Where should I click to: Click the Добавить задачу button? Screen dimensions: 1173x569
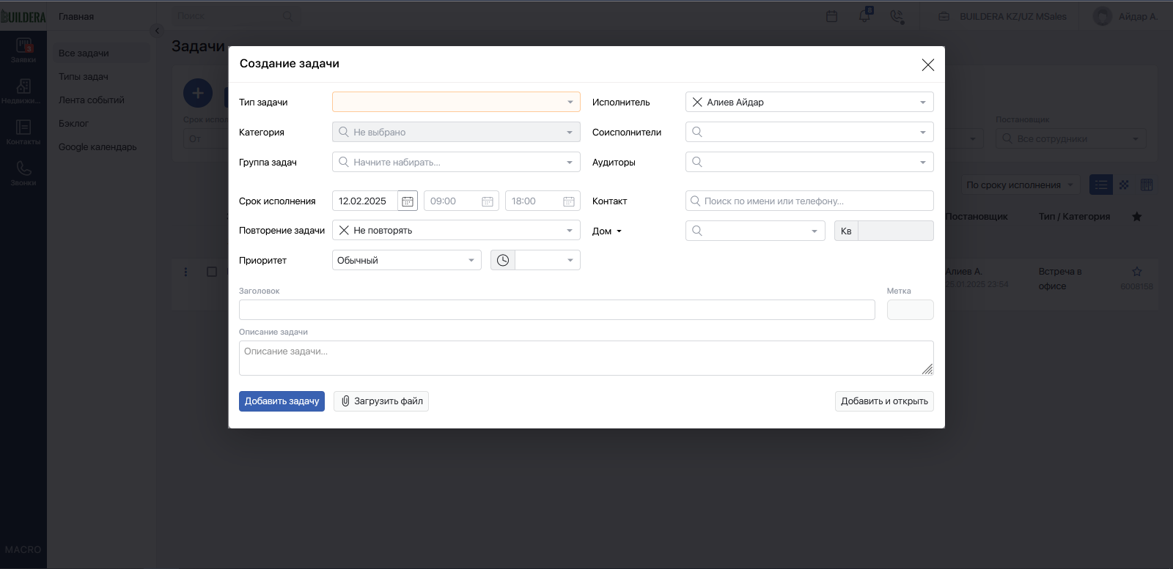(282, 401)
